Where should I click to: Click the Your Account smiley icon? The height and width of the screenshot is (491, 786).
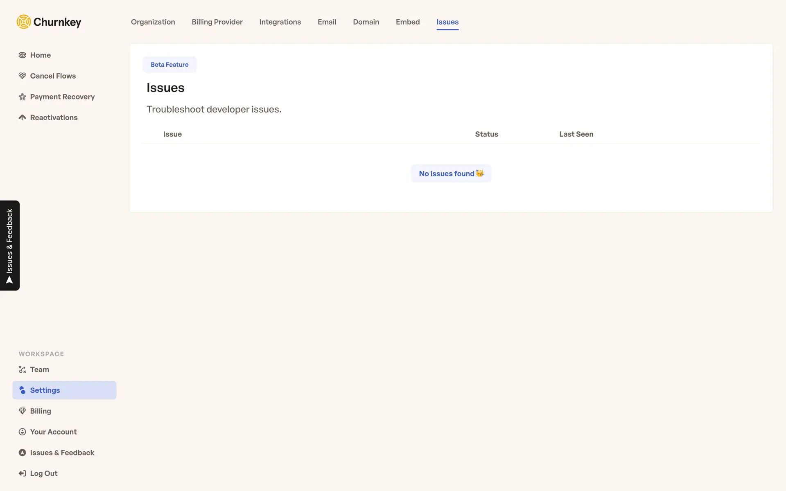coord(23,432)
